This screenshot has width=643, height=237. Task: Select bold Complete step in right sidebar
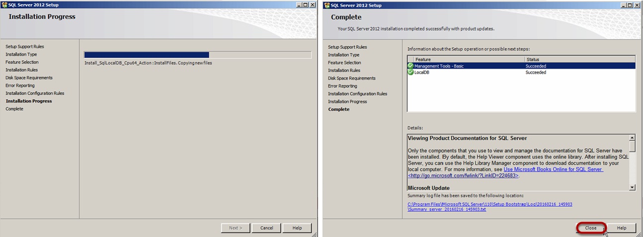pos(339,109)
